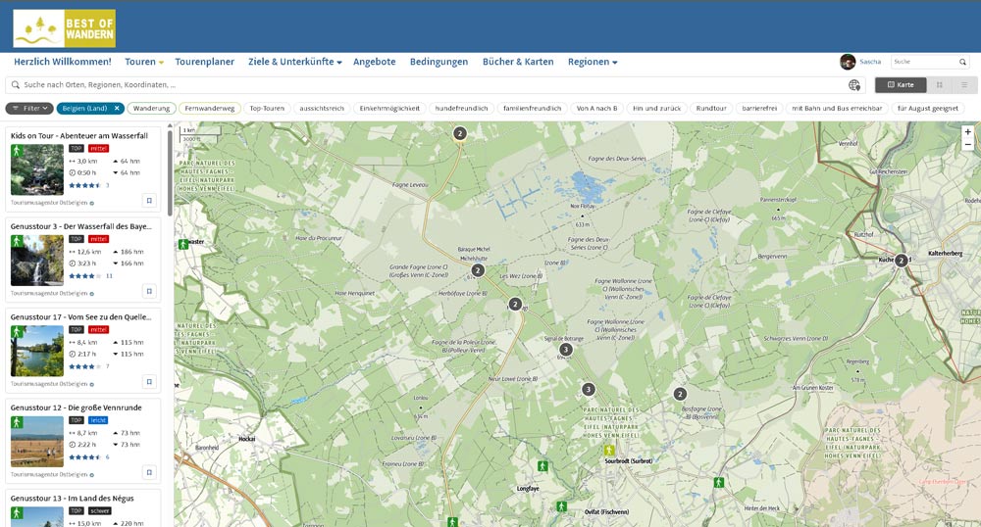The width and height of the screenshot is (981, 527).
Task: Click green hiking marker near Waster
Action: (x=183, y=244)
